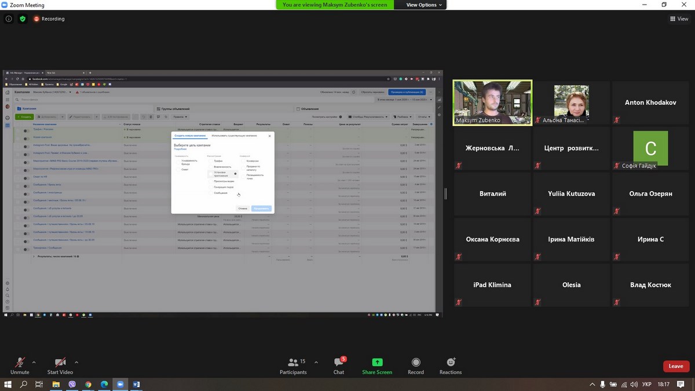Click the UKR language indicator in tray
Screen dimensions: 695x391
tap(648, 385)
